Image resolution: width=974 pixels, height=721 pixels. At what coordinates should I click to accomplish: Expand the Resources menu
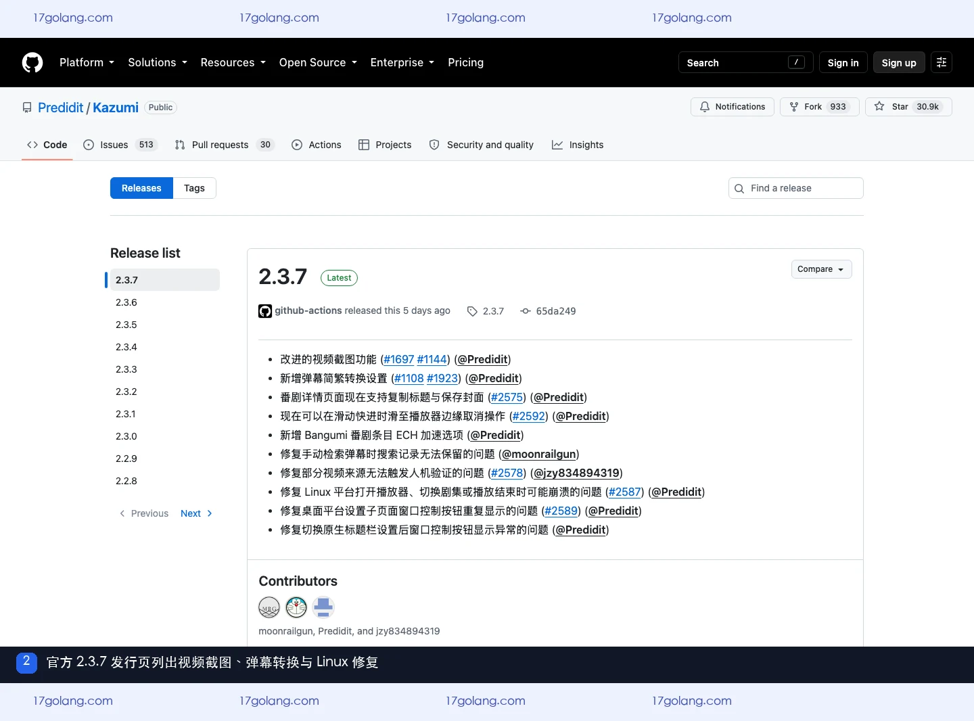(x=233, y=62)
